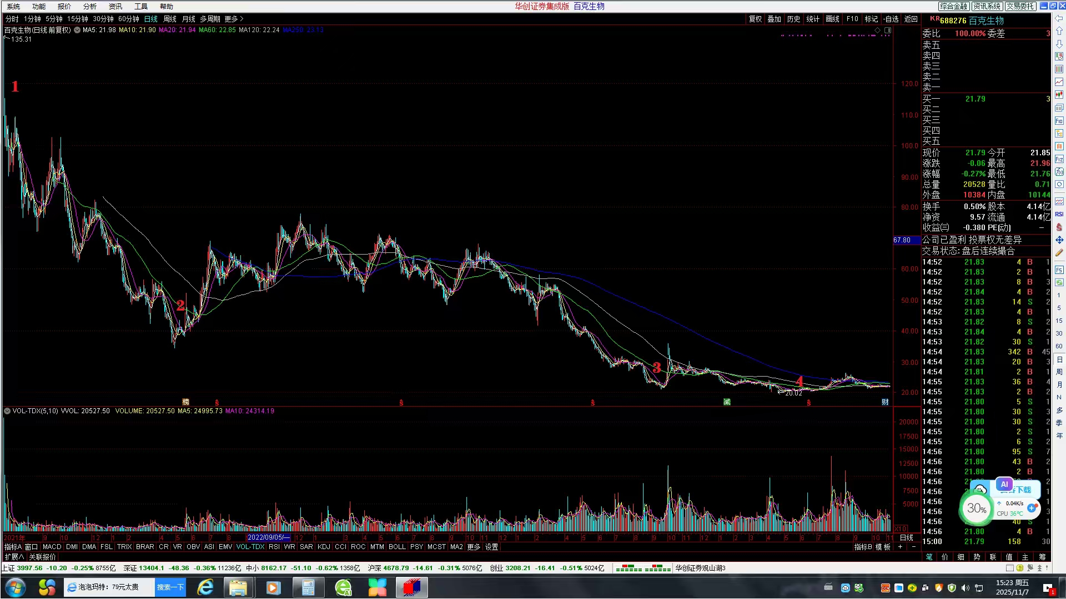
Task: Click the back arrow icon in right sidebar
Action: pyautogui.click(x=1059, y=18)
